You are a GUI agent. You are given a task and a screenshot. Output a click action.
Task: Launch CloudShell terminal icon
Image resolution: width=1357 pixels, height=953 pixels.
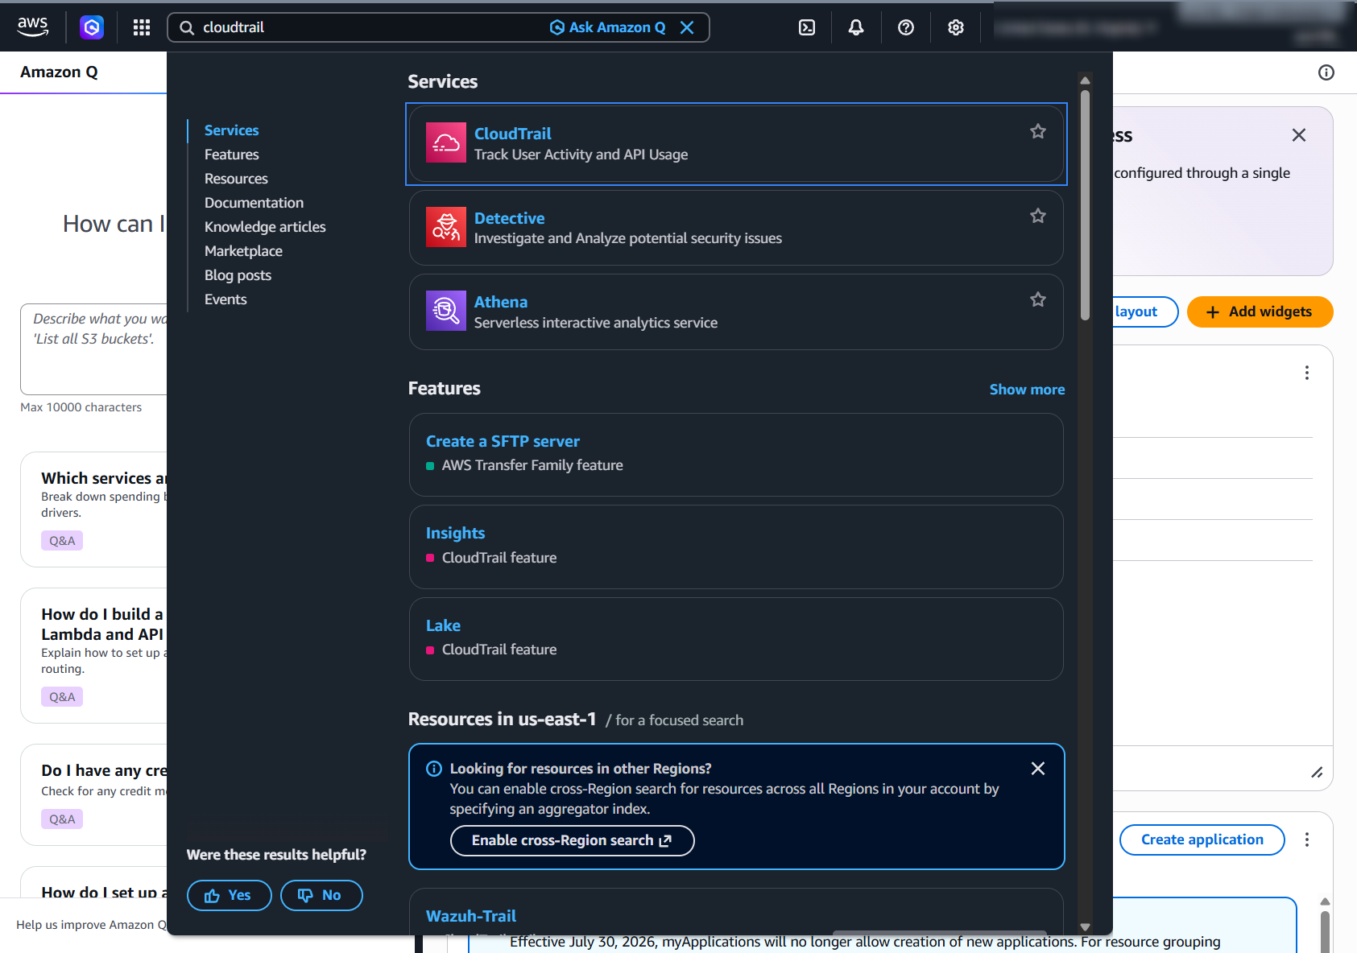coord(807,27)
